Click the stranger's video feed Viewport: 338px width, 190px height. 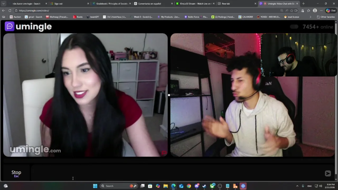pos(85,95)
